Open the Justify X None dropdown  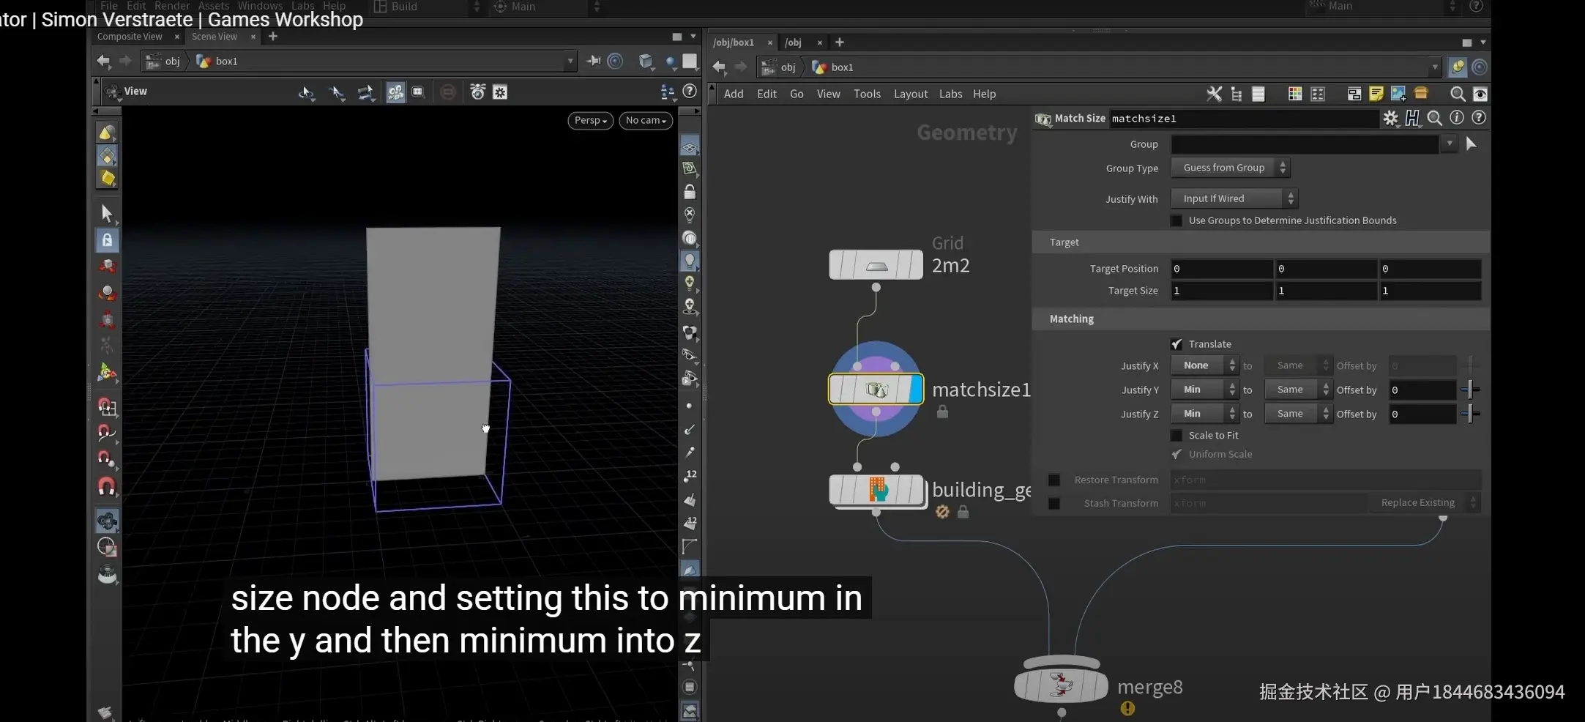[1205, 365]
